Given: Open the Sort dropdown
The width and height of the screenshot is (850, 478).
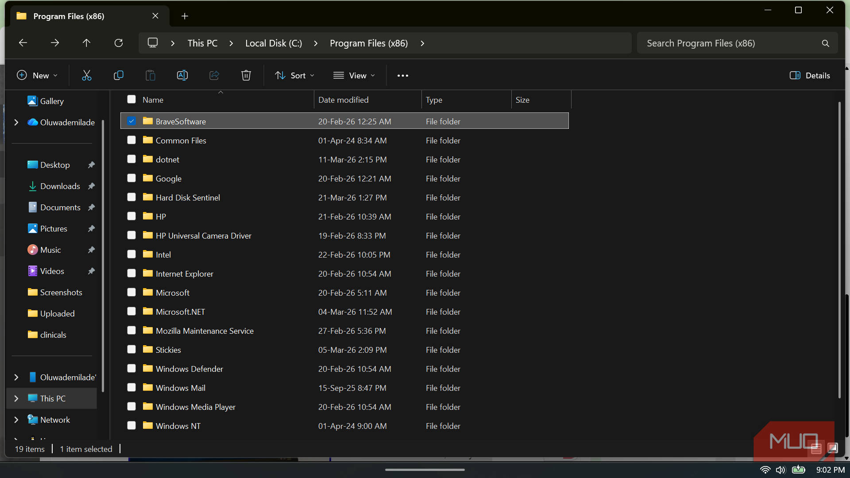Looking at the screenshot, I should tap(295, 76).
